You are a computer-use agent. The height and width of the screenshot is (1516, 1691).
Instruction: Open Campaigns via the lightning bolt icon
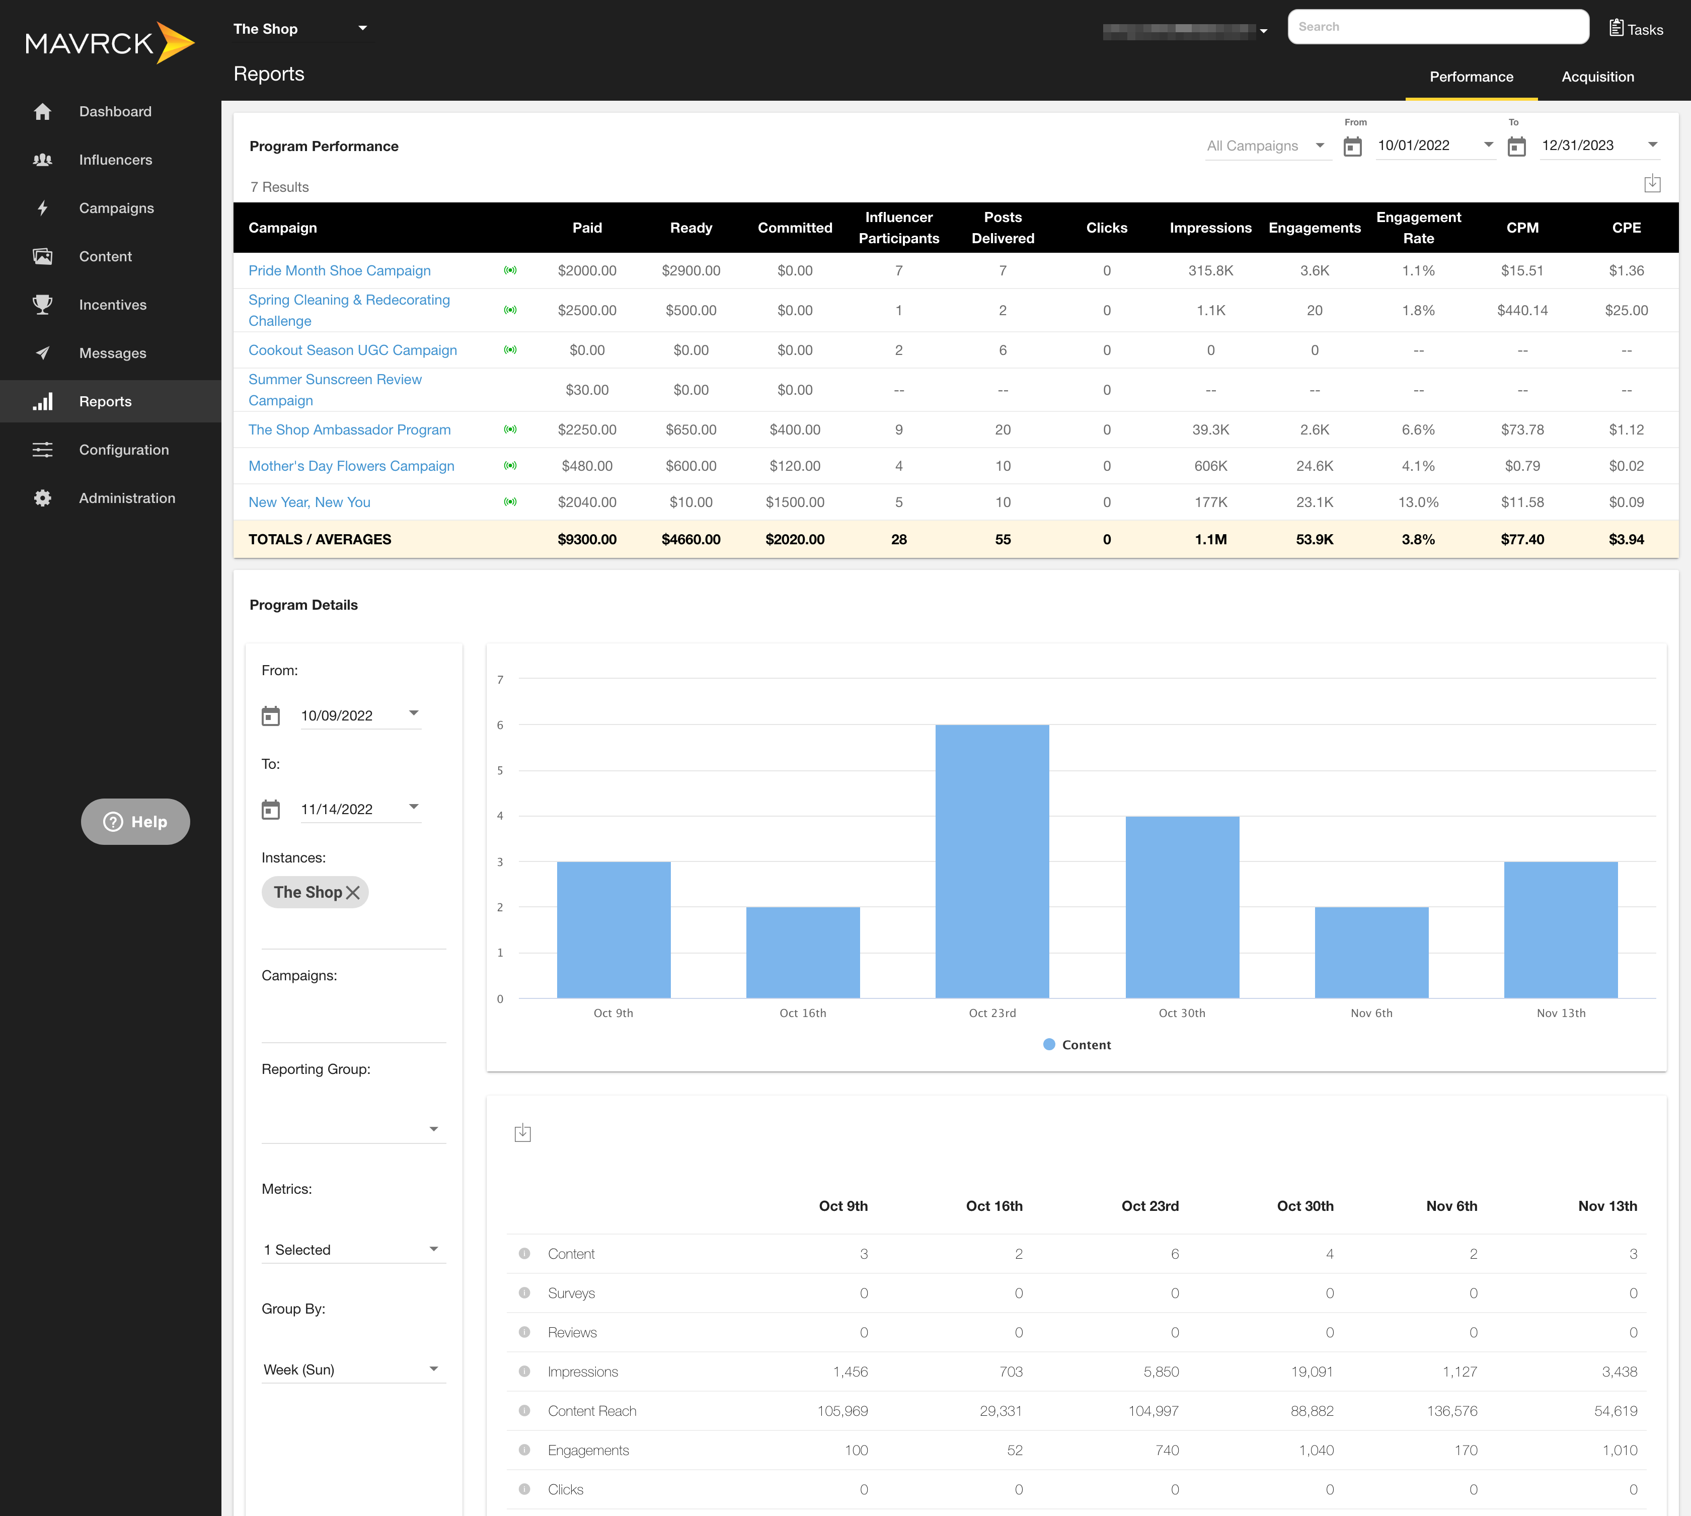(x=42, y=207)
